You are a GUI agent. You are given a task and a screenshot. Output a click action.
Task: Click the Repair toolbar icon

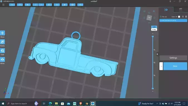[x=72, y=5]
